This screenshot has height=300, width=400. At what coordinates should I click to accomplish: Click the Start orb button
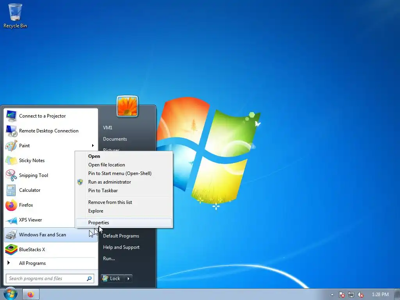pos(11,294)
